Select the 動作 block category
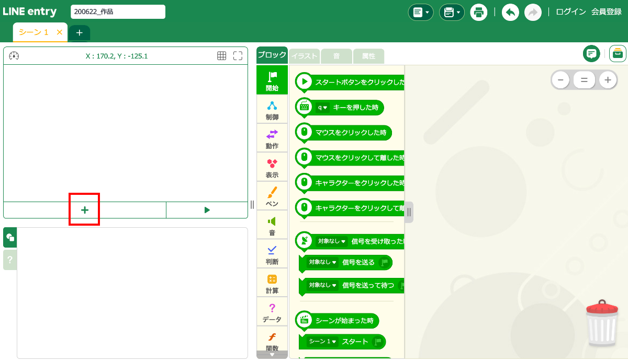Screen dimensions: 628x362 point(272,138)
